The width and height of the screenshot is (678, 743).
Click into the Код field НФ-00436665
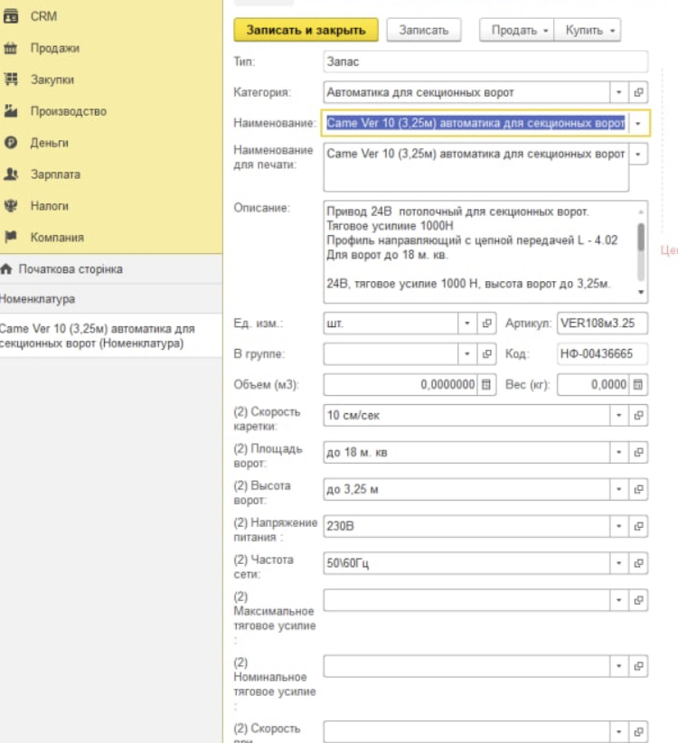pyautogui.click(x=602, y=354)
